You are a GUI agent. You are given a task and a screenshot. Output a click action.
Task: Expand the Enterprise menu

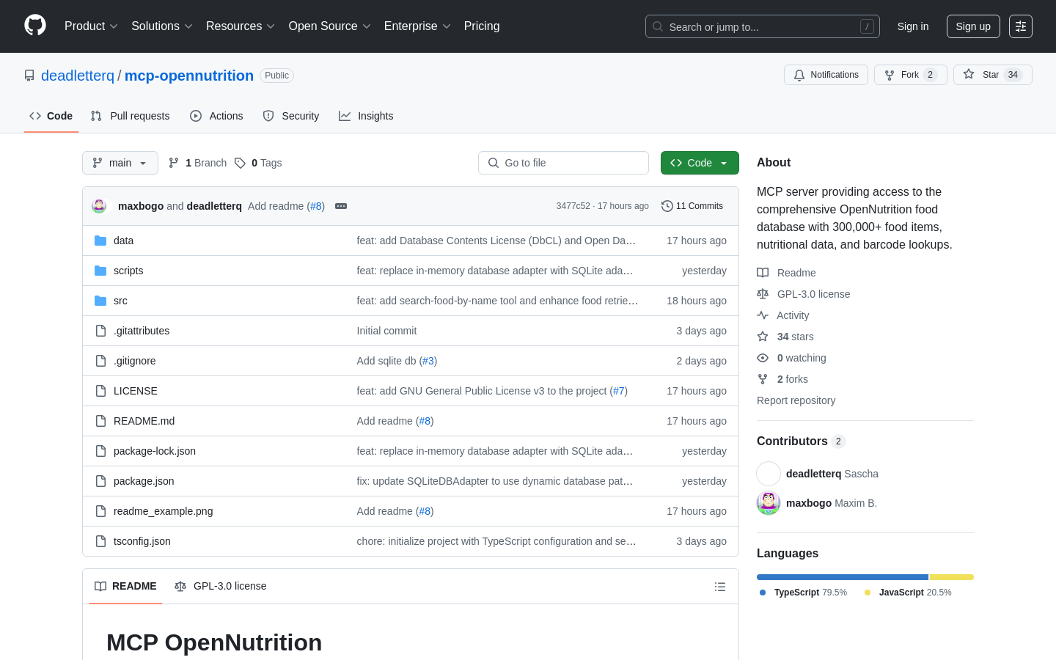pyautogui.click(x=417, y=26)
